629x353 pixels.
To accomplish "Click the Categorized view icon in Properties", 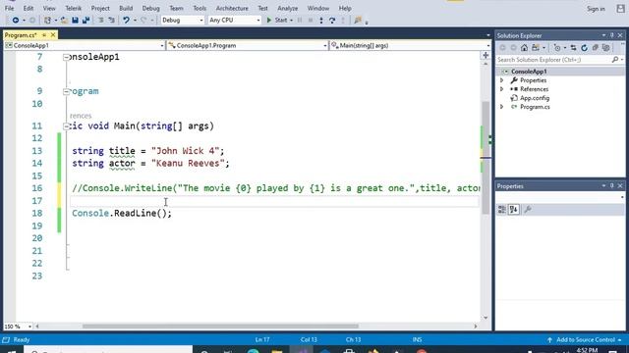I will pyautogui.click(x=502, y=209).
